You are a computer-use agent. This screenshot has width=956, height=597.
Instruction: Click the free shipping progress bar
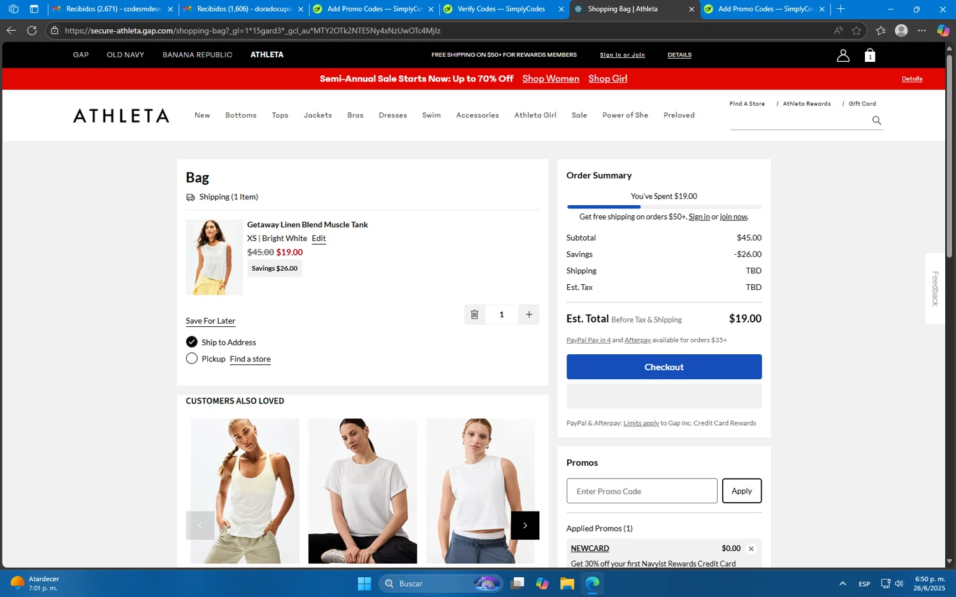point(663,206)
